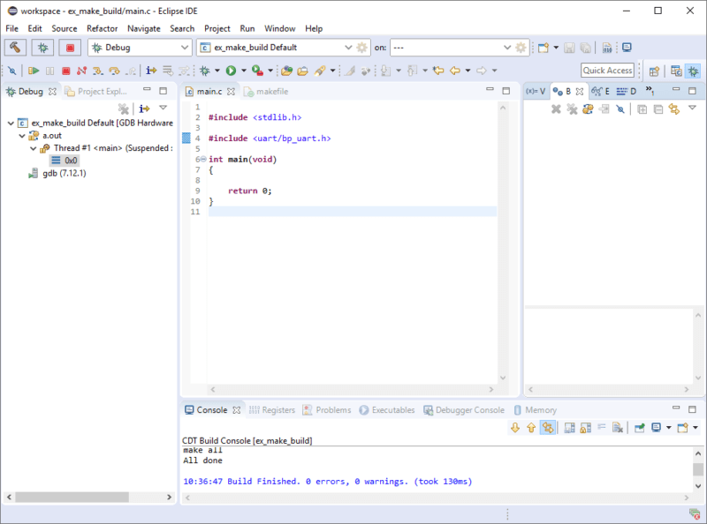Click the red Terminate icon
707x524 pixels.
coord(65,71)
